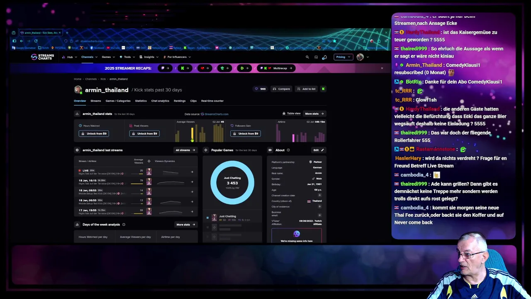Open the 17 Jan, 19:55 stream arrow

tap(192, 212)
